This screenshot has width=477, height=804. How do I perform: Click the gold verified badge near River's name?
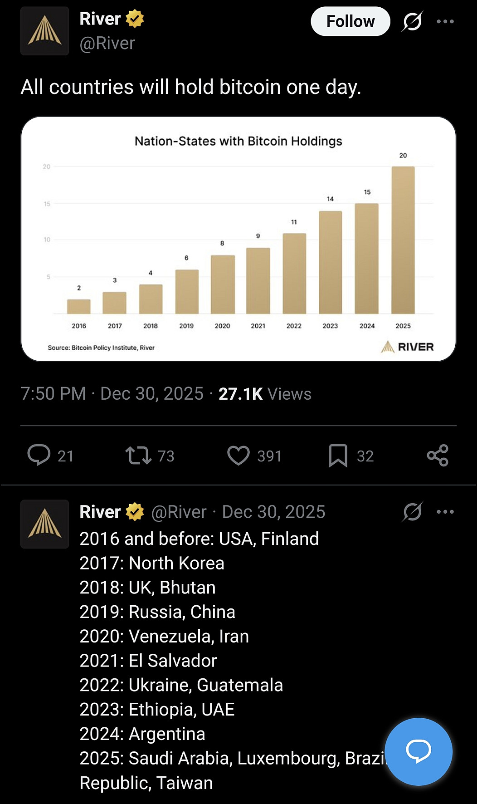[135, 19]
